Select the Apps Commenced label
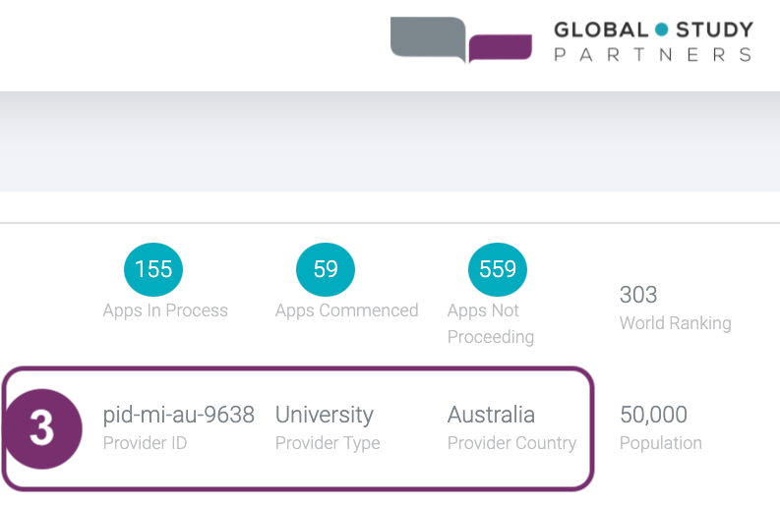 click(346, 310)
